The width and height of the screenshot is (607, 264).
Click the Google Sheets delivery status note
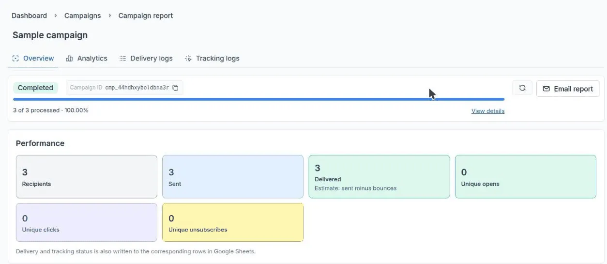[x=136, y=251]
